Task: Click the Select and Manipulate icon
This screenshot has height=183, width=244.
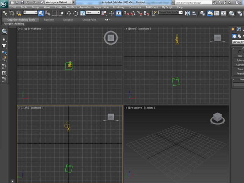Action: pos(112,13)
